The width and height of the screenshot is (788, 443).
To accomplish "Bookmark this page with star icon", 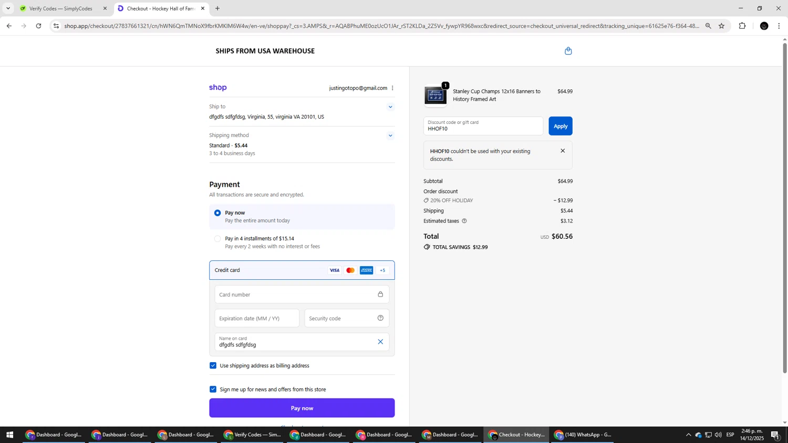I will point(721,26).
